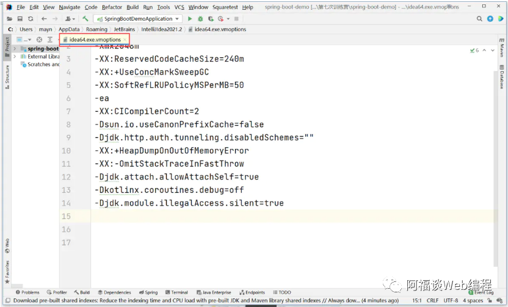Viewport: 508px width, 307px height.
Task: Open the Endpoints tool window
Action: coord(252,292)
